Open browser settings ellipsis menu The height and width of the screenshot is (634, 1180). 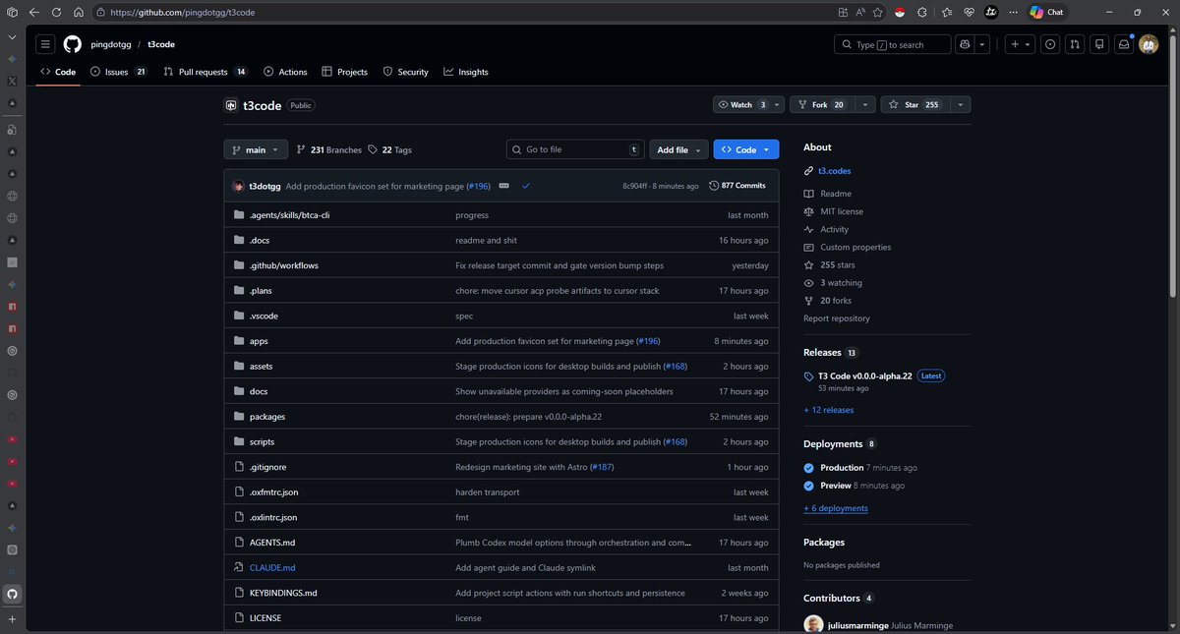point(1014,12)
